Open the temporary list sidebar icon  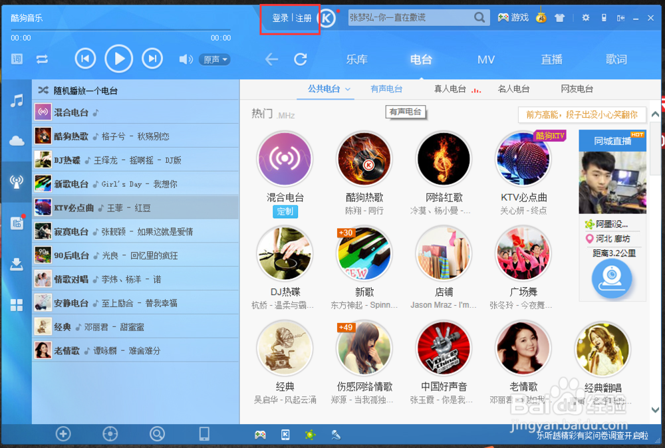pos(17,223)
